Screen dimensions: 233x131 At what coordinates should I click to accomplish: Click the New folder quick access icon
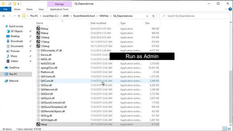tap(15, 4)
